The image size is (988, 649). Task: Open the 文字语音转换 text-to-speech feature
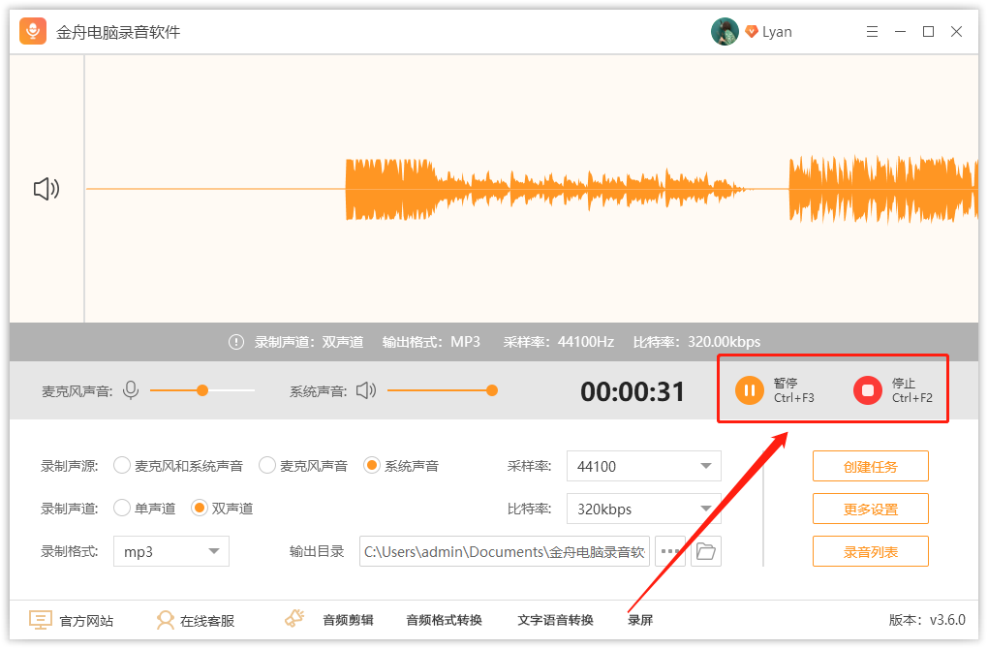point(559,620)
